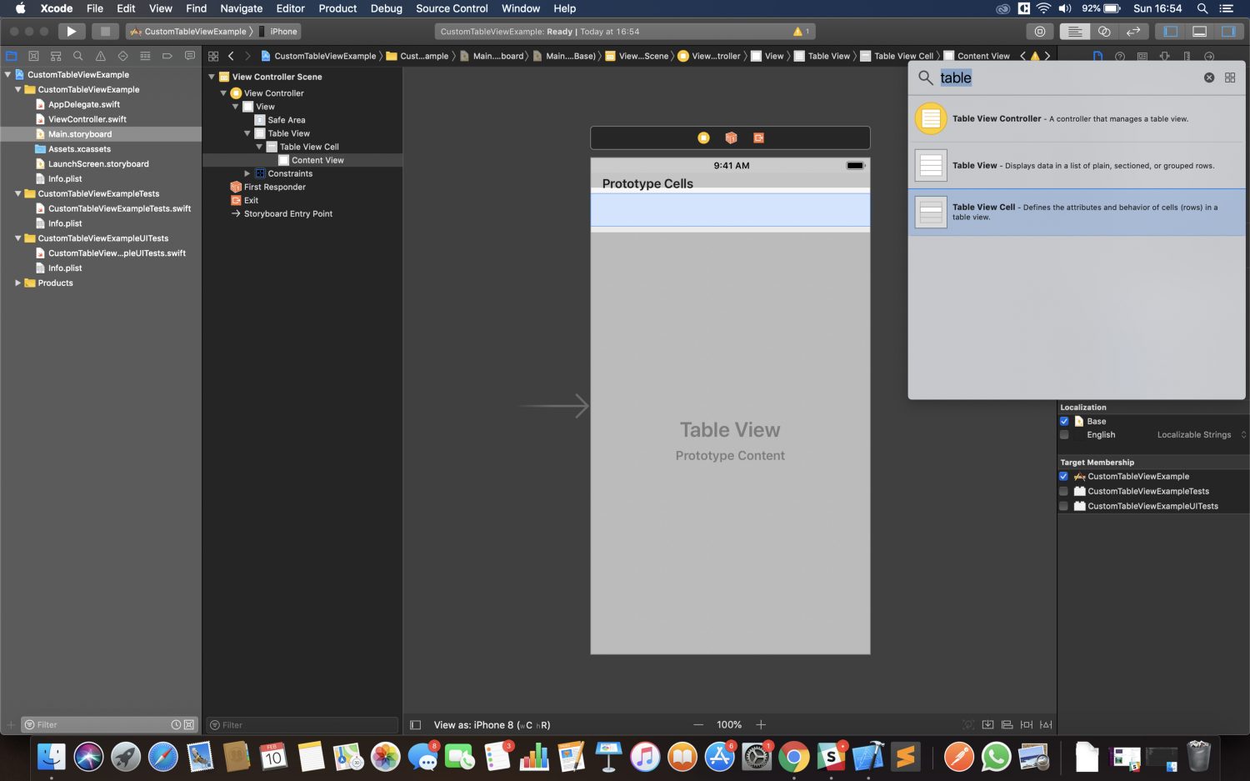Select Table View library item
1250x781 pixels.
point(1077,165)
